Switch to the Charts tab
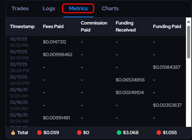Image resolution: width=192 pixels, height=140 pixels. tap(110, 8)
